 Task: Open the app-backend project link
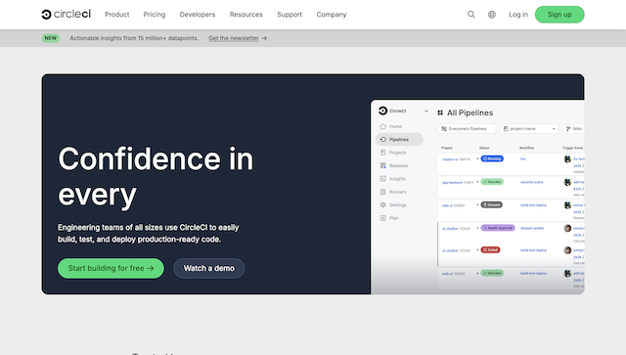tap(452, 183)
